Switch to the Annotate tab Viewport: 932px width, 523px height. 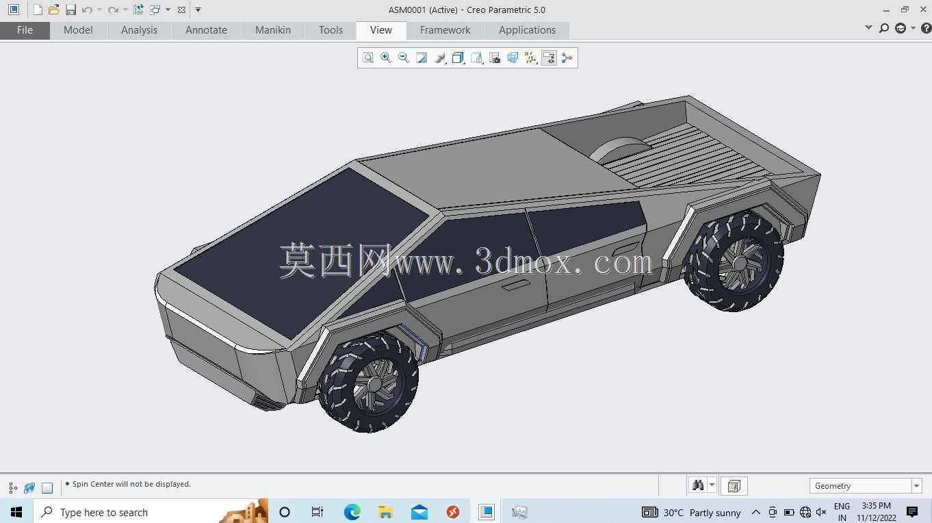(x=206, y=30)
